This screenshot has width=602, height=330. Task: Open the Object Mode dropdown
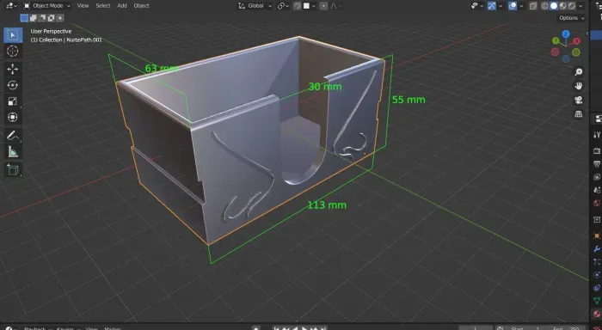click(46, 6)
